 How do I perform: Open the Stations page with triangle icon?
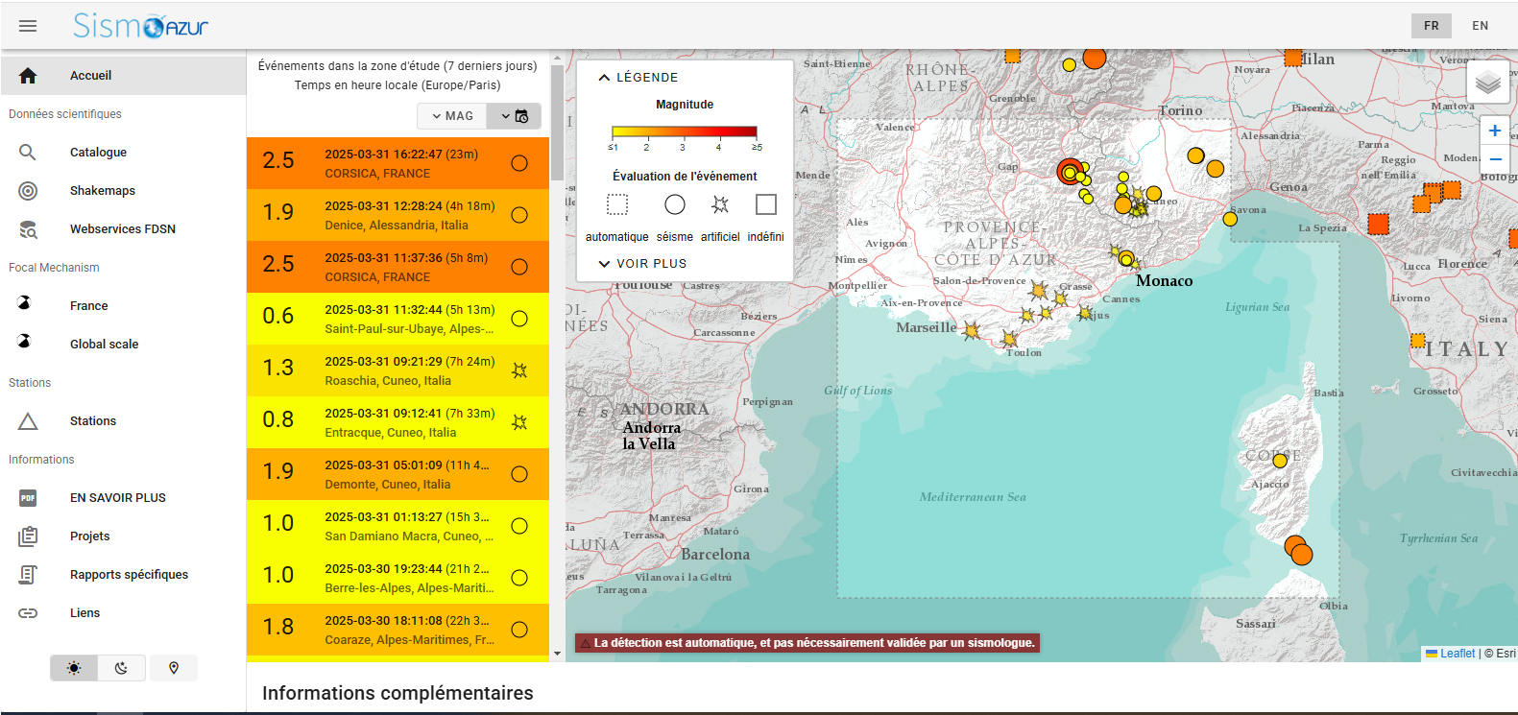pos(92,421)
